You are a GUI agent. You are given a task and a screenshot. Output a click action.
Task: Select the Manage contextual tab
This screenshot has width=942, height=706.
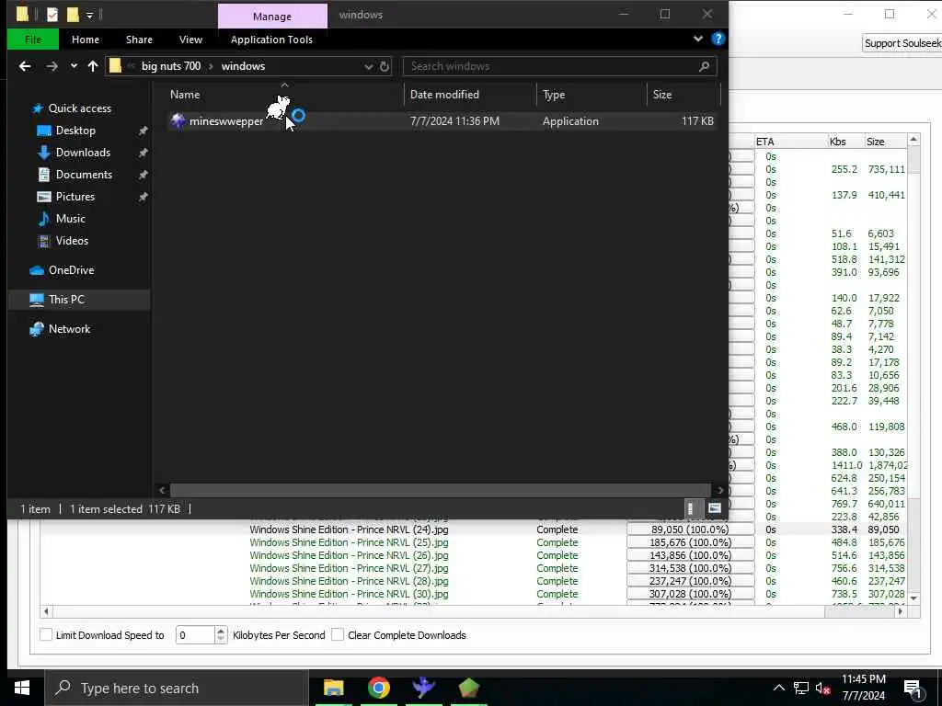pyautogui.click(x=272, y=17)
